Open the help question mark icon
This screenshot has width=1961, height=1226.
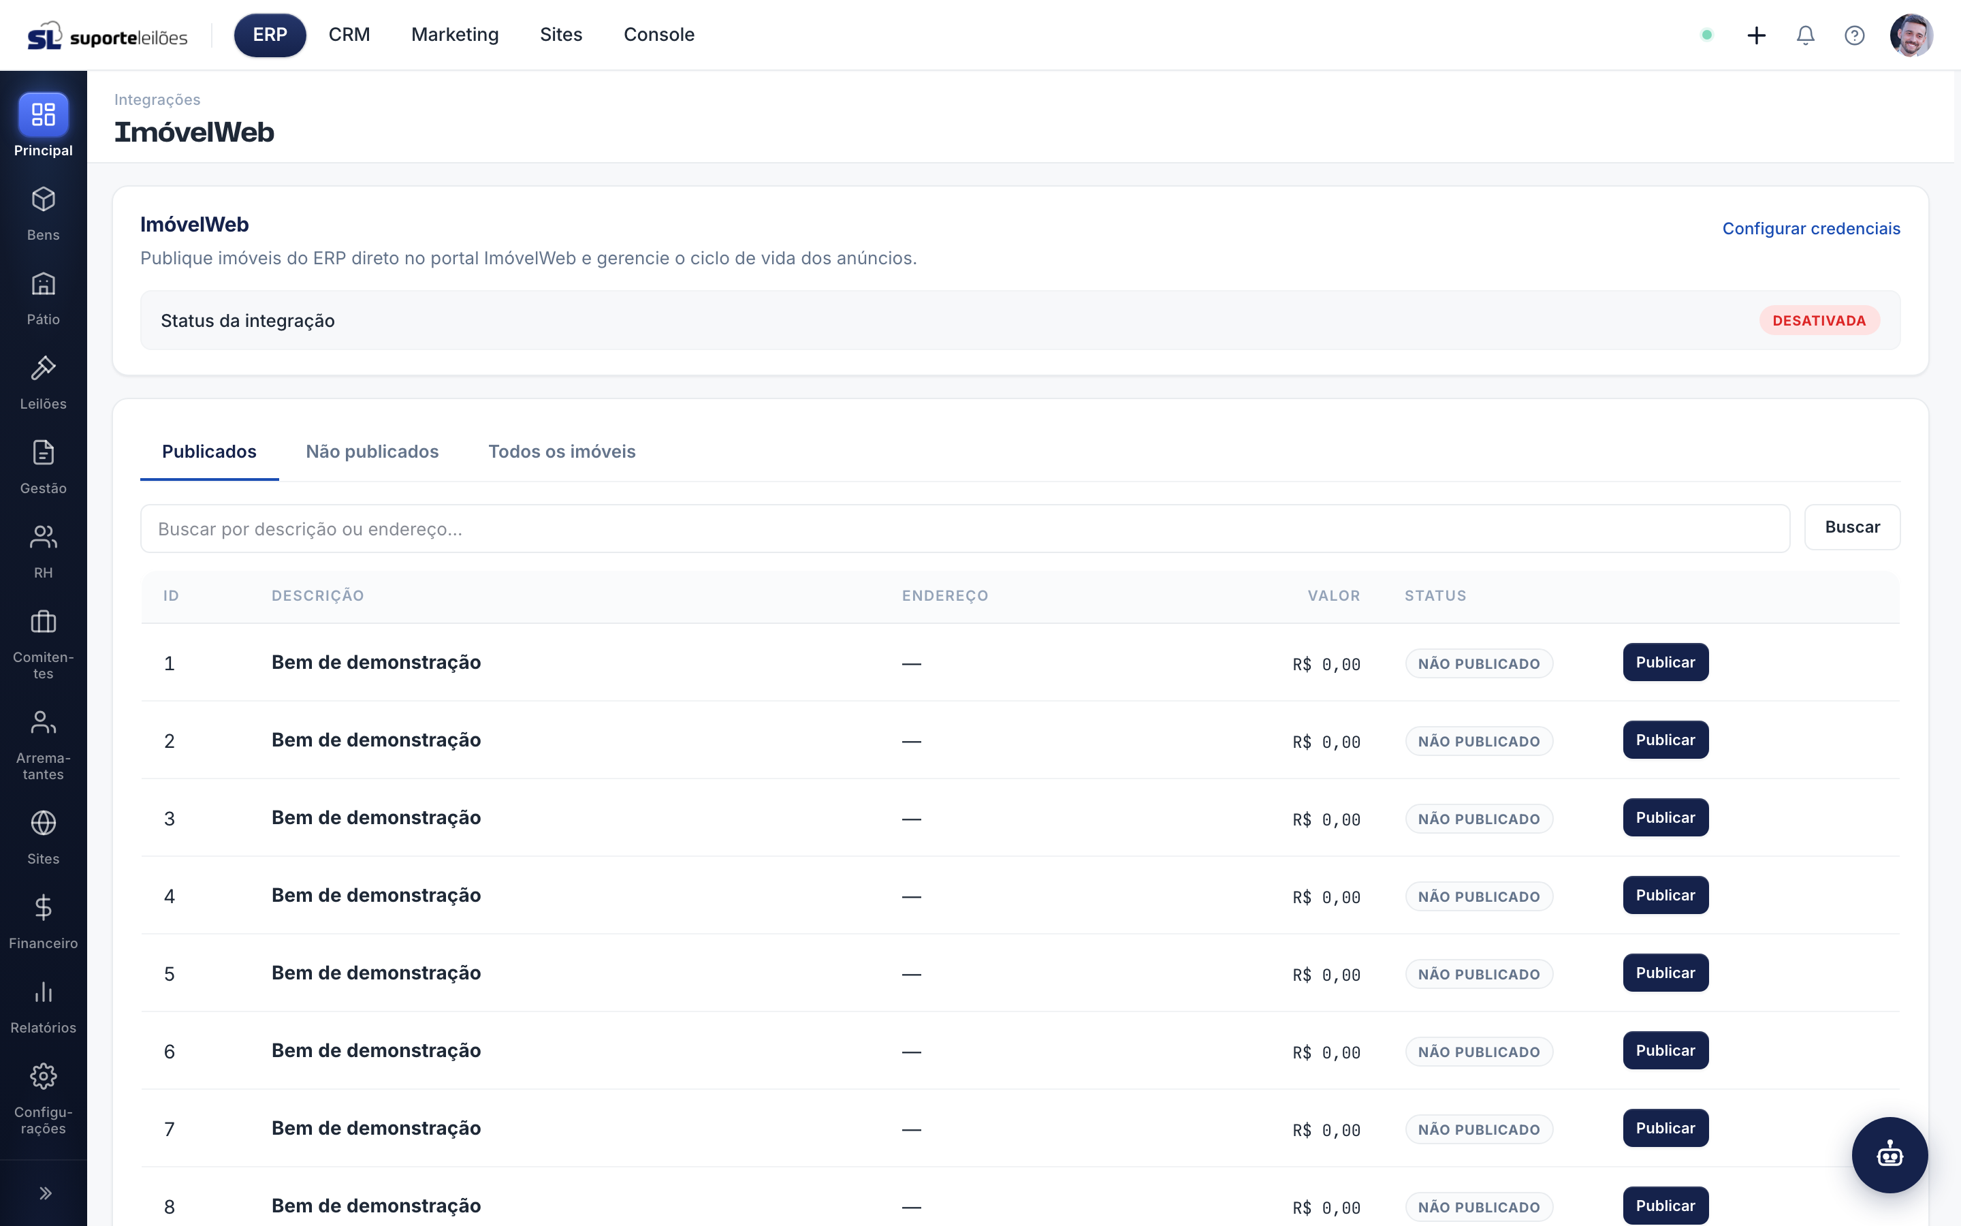[x=1855, y=35]
